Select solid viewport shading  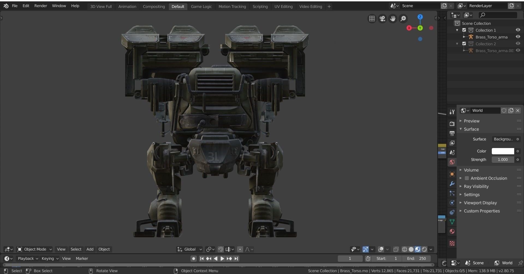tap(411, 249)
